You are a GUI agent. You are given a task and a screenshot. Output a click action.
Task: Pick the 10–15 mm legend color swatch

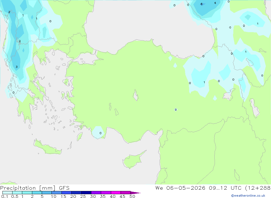pos(57,193)
